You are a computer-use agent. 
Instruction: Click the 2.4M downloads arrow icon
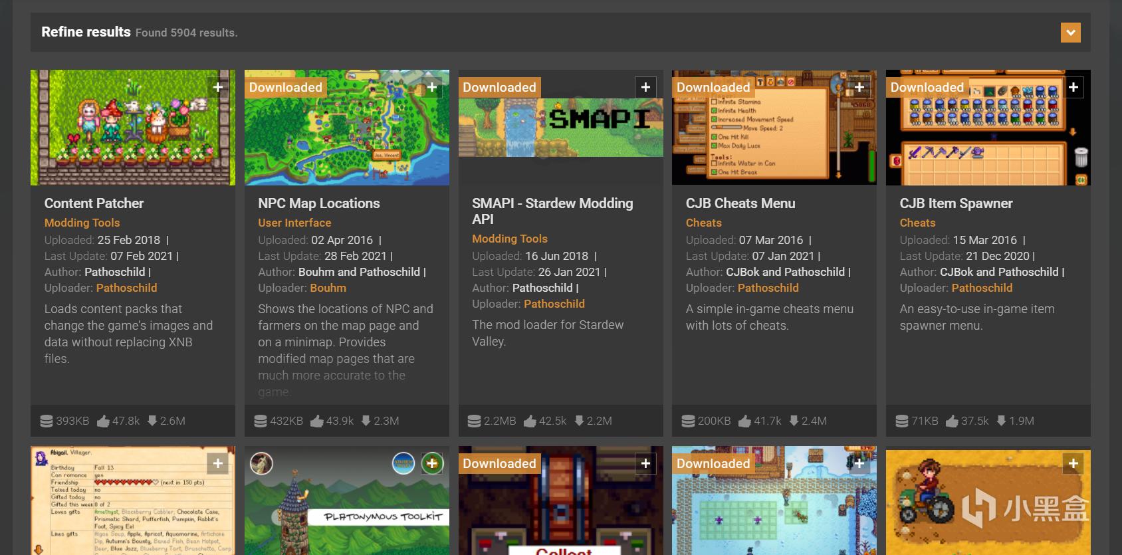click(x=794, y=421)
